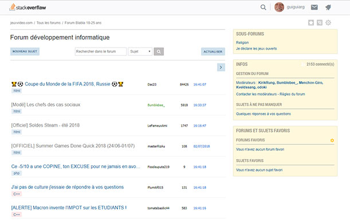Open Règles du forum link
The width and height of the screenshot is (350, 221).
point(292,94)
